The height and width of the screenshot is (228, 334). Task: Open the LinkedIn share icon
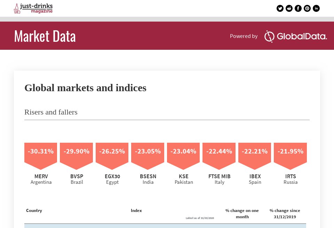click(x=316, y=8)
